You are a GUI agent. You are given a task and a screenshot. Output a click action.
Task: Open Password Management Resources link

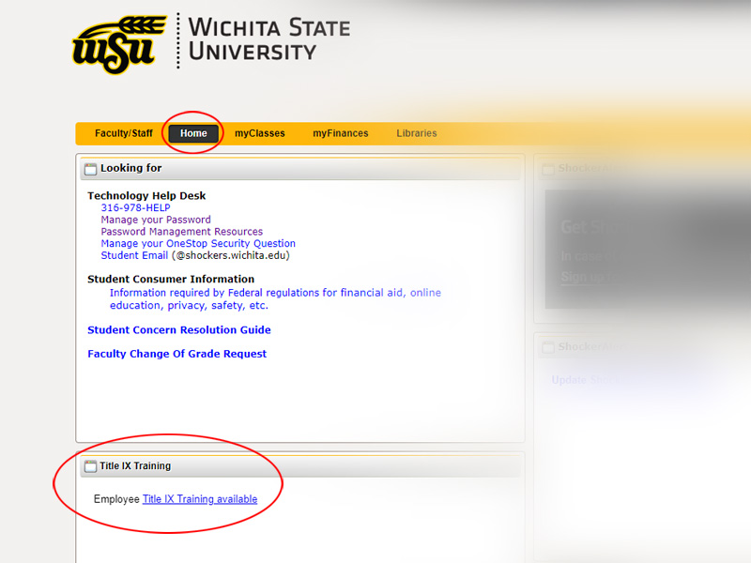[182, 232]
